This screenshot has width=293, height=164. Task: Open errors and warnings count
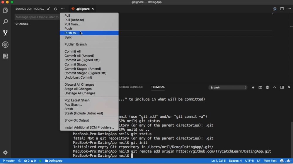click(30, 161)
